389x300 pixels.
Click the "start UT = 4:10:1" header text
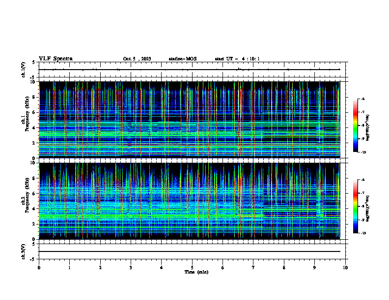237,59
